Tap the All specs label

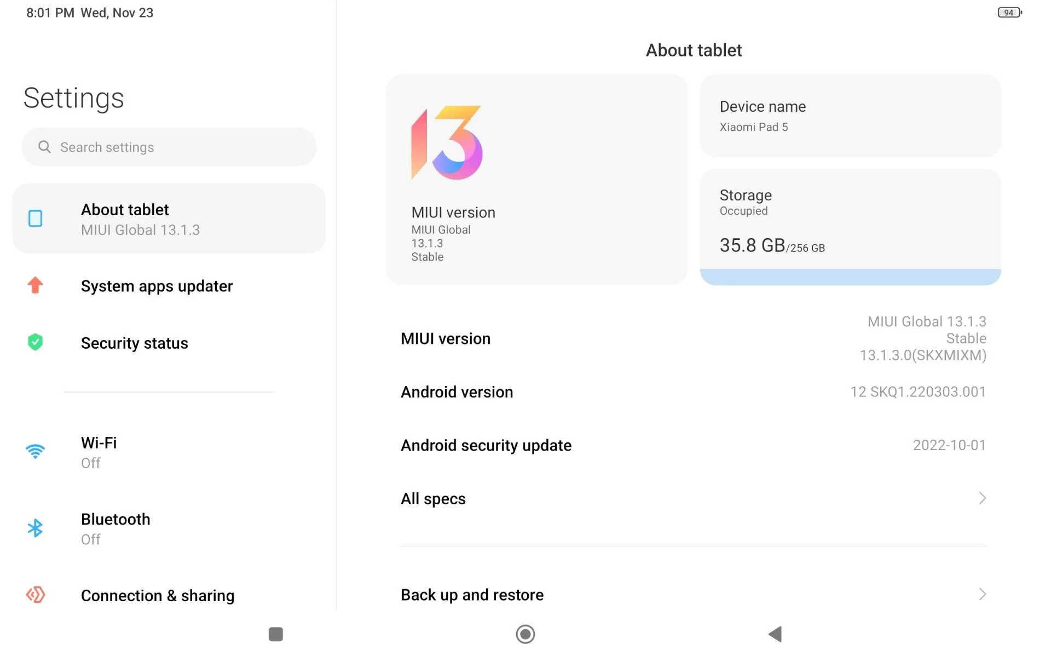tap(433, 499)
